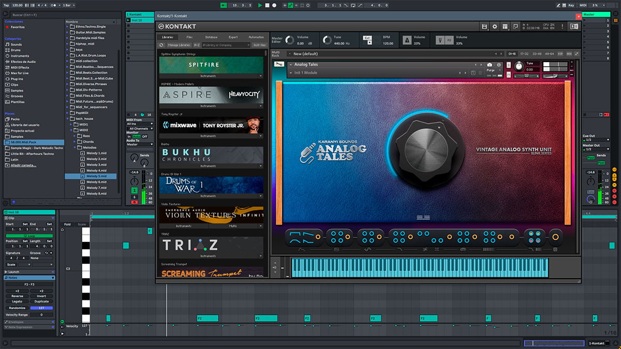Open Efectos de Audio category
The image size is (621, 349).
23,62
